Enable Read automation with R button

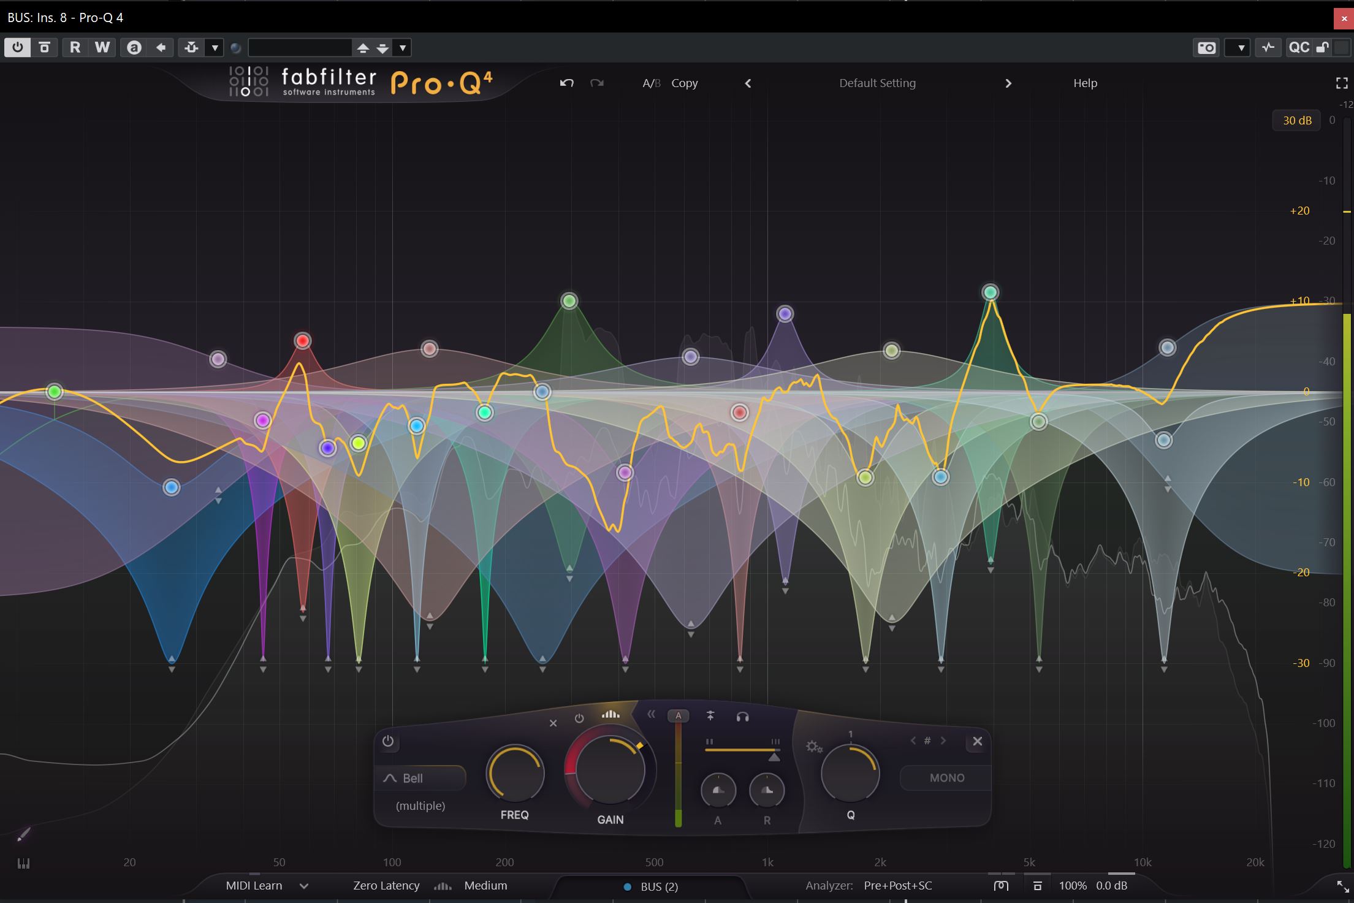[x=75, y=47]
